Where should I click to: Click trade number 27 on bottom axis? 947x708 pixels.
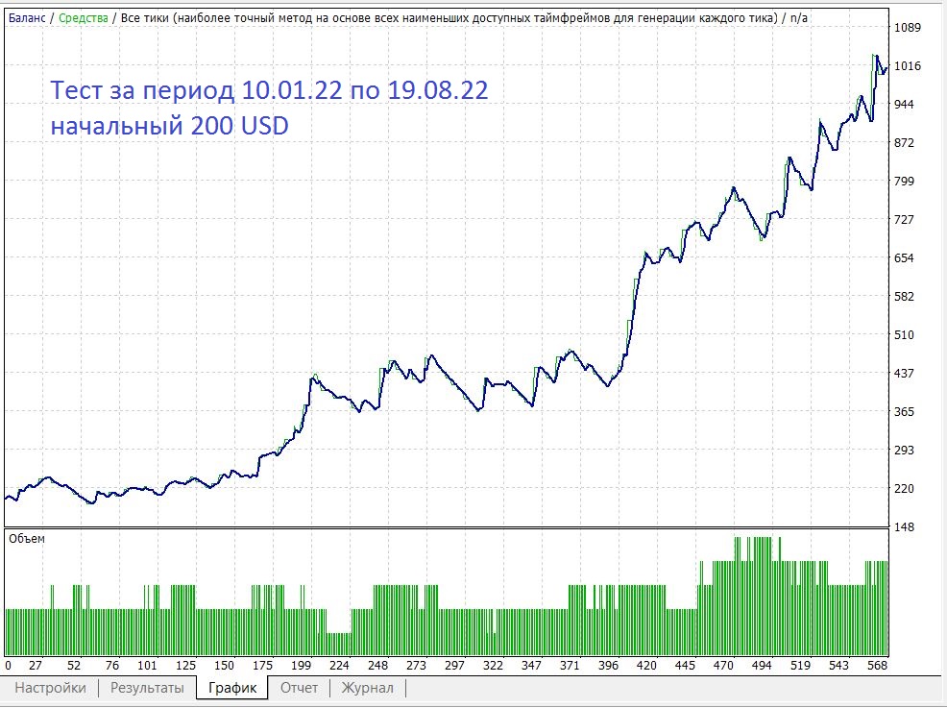point(36,665)
